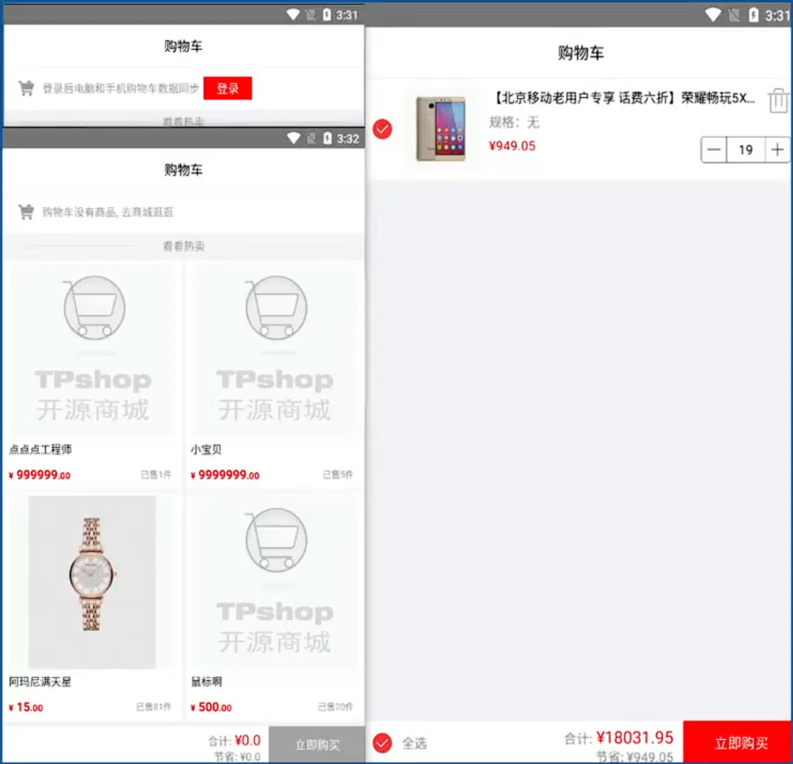
Task: Increase the quantity with the plus button
Action: [x=777, y=150]
